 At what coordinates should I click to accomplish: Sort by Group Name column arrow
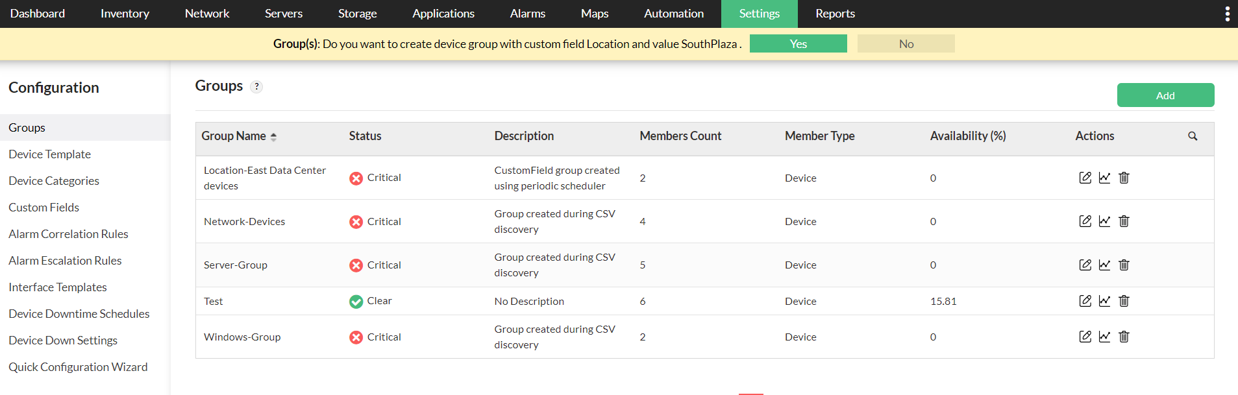[x=273, y=137]
